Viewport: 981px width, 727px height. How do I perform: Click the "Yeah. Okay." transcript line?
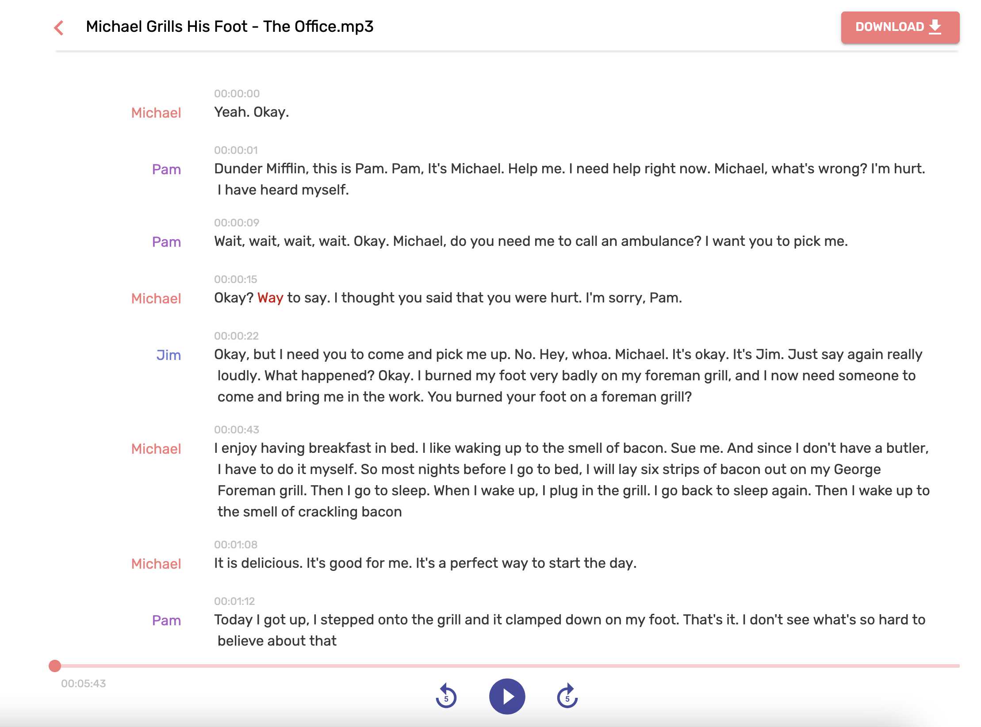coord(251,112)
